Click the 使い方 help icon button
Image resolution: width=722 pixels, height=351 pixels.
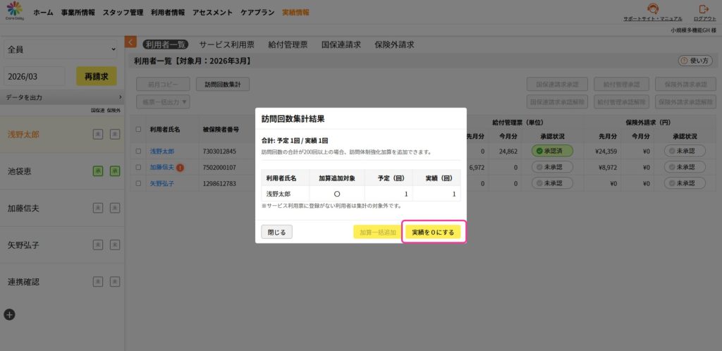tap(695, 61)
